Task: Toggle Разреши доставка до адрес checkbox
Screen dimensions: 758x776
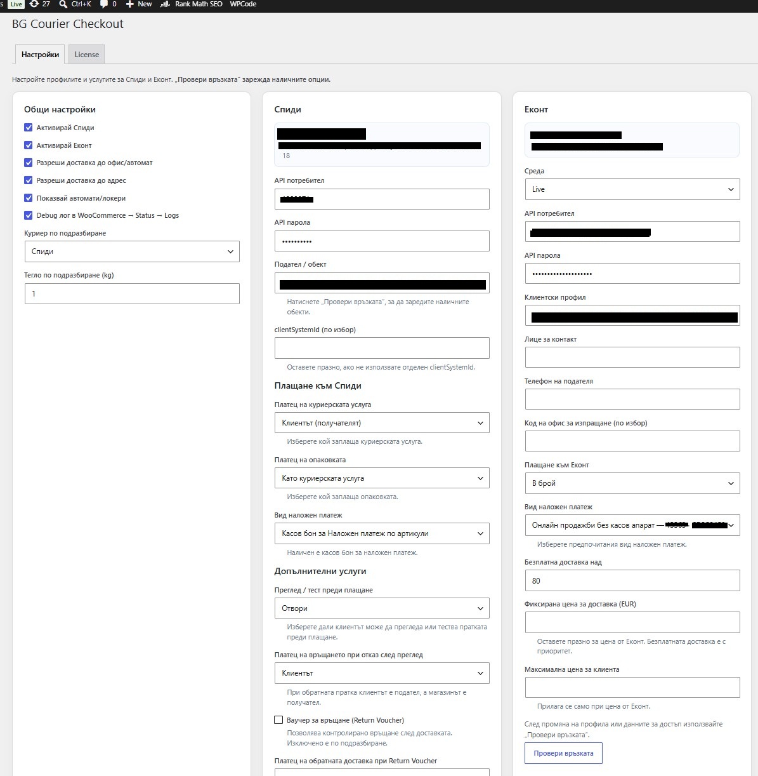Action: point(29,180)
